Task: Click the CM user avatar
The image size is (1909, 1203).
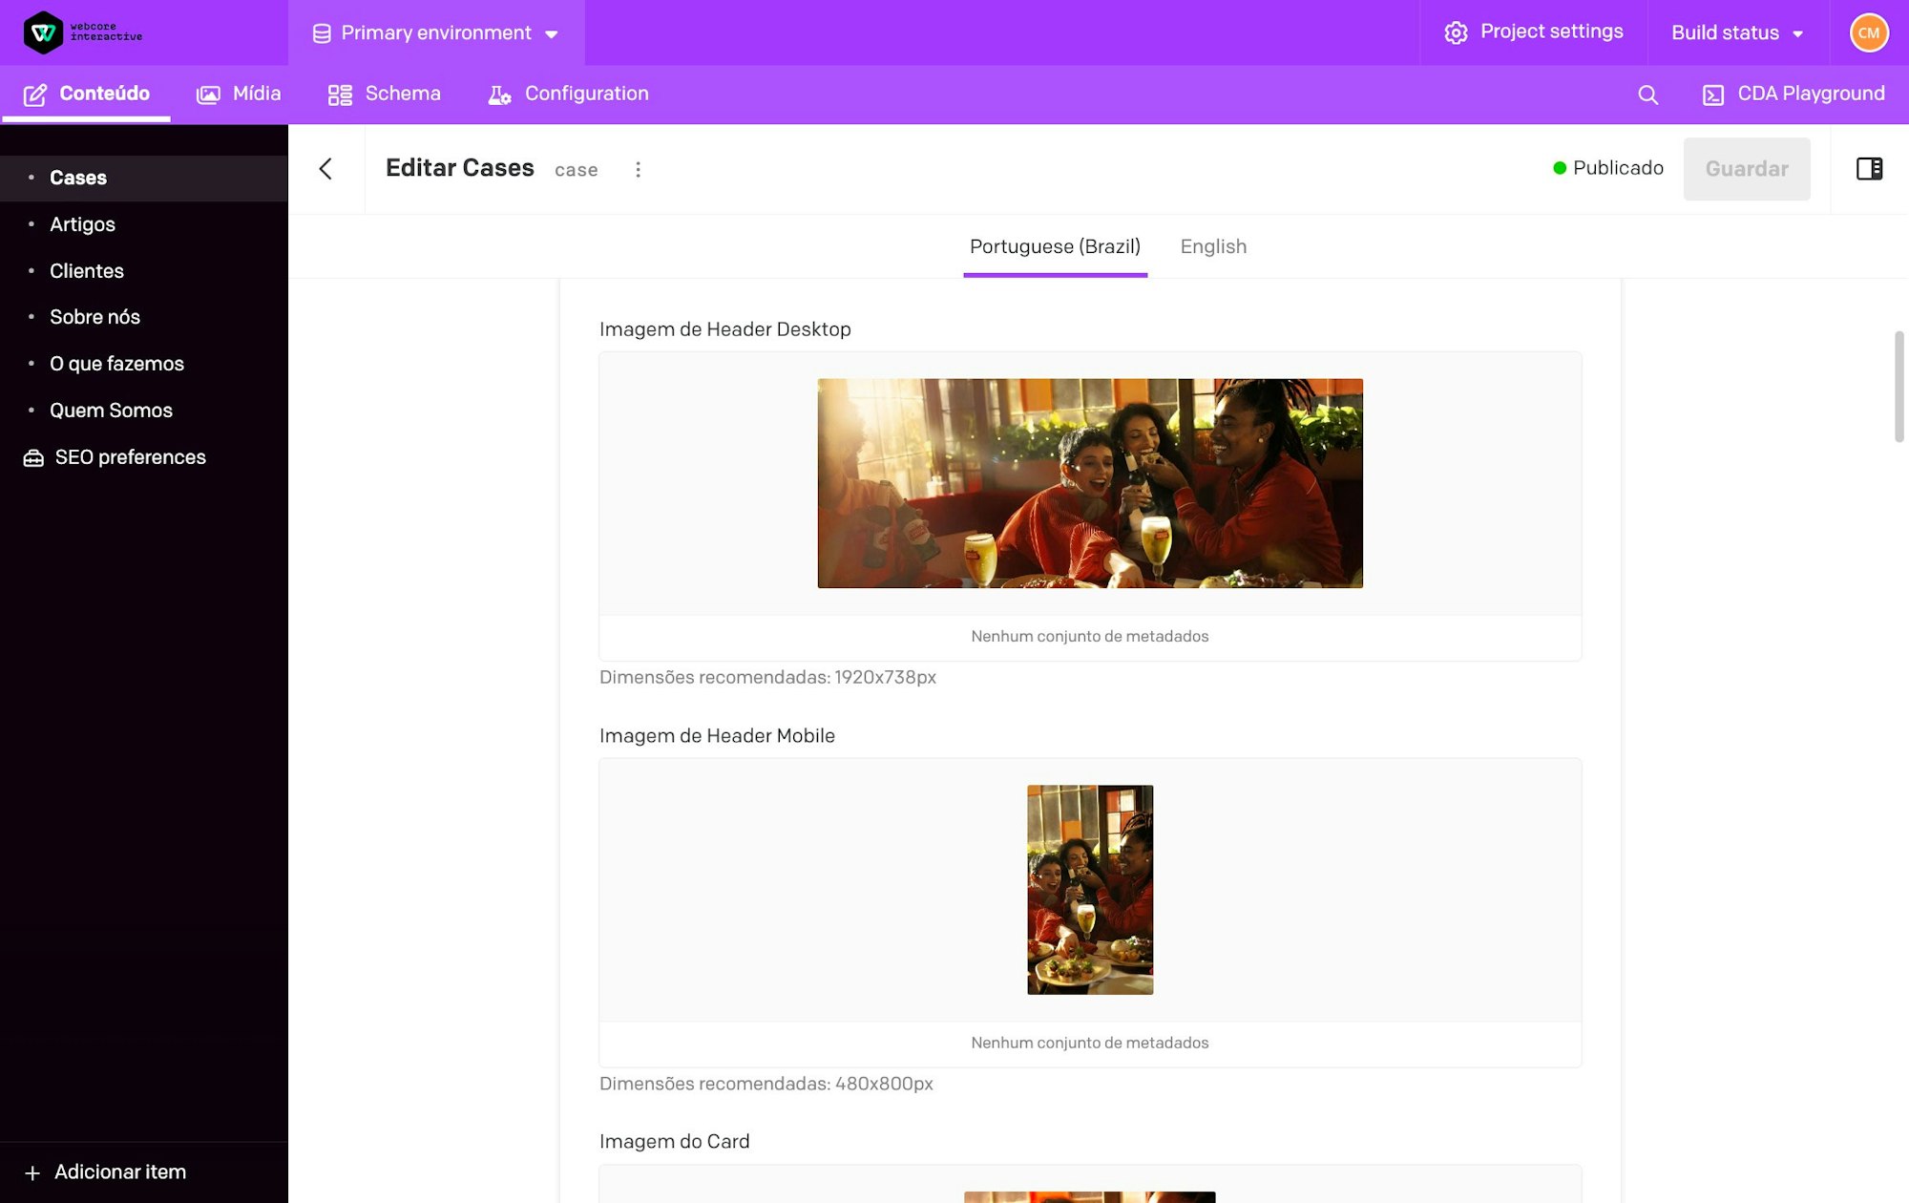Action: click(1869, 32)
